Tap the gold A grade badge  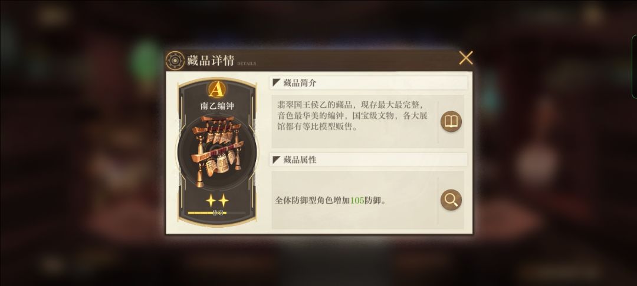217,89
